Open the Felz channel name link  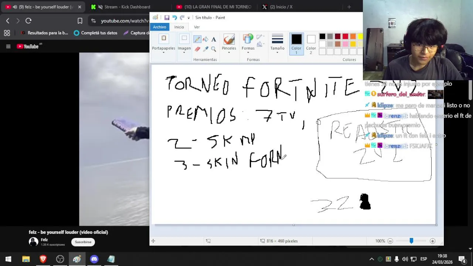pos(44,240)
